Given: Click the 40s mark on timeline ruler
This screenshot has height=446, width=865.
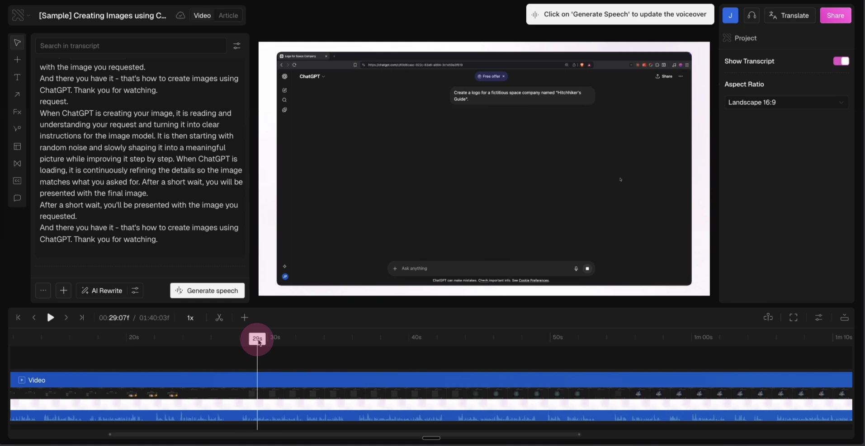Looking at the screenshot, I should tap(416, 337).
